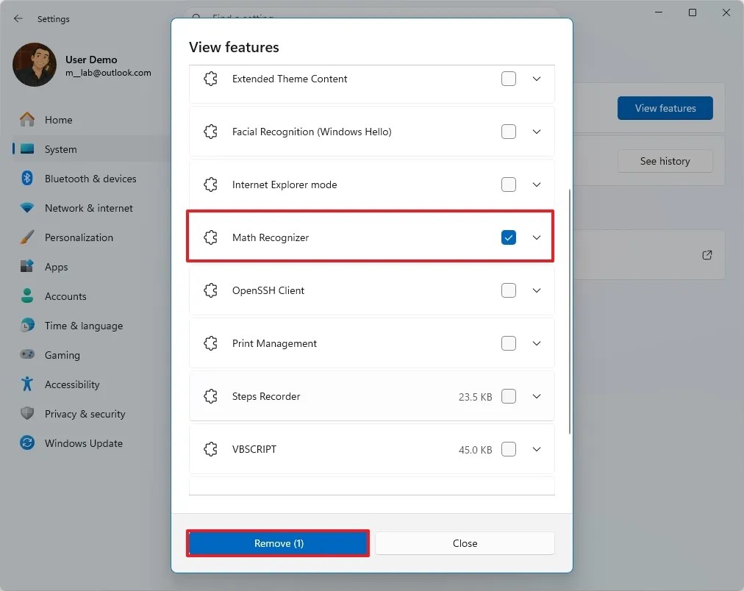This screenshot has width=744, height=591.
Task: Maximize the Settings window
Action: click(x=693, y=12)
